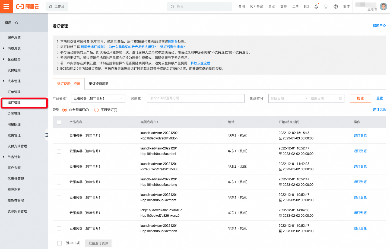Switch to the 退订续费周期 tab
This screenshot has width=390, height=249.
click(x=99, y=84)
